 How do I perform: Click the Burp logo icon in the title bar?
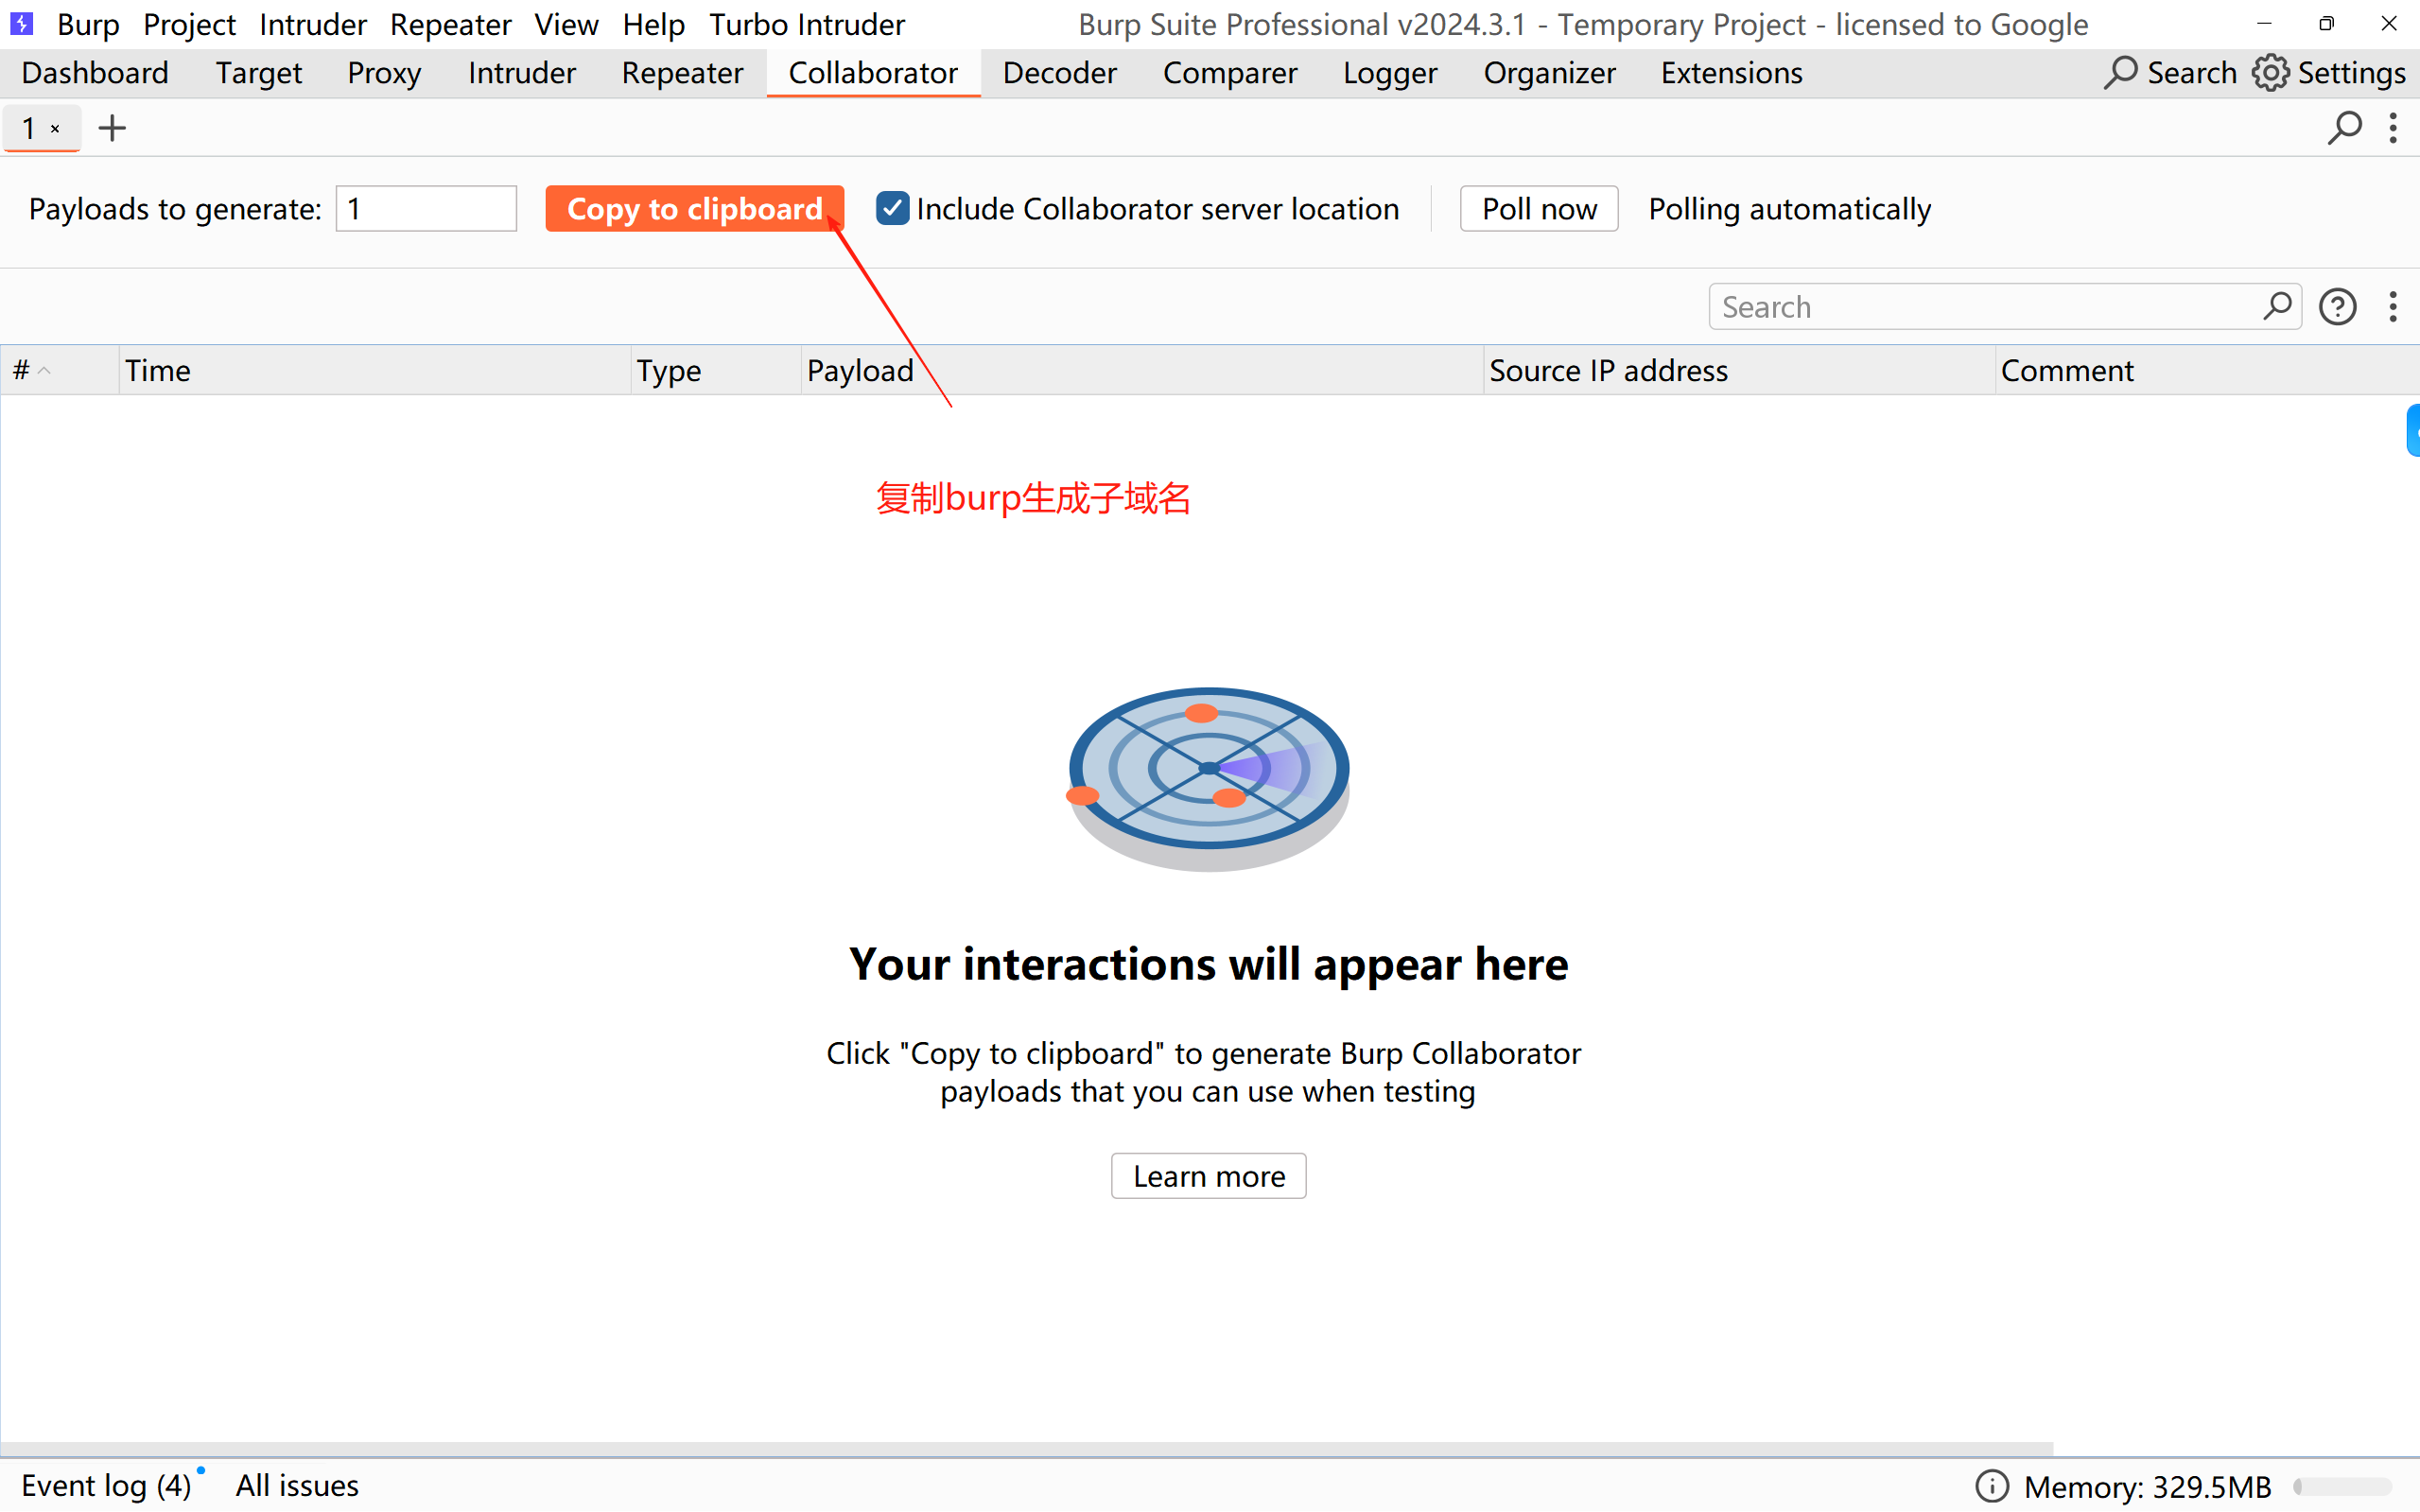pyautogui.click(x=22, y=23)
